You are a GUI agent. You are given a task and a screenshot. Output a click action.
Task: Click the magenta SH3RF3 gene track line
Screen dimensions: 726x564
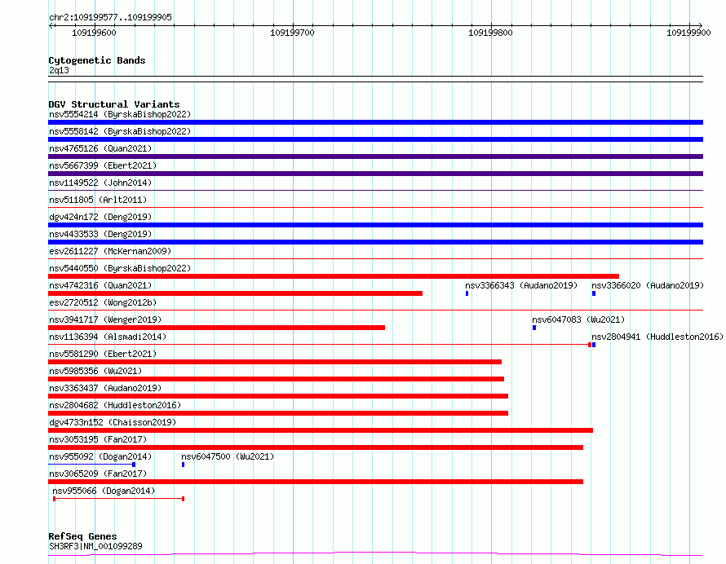tap(375, 554)
